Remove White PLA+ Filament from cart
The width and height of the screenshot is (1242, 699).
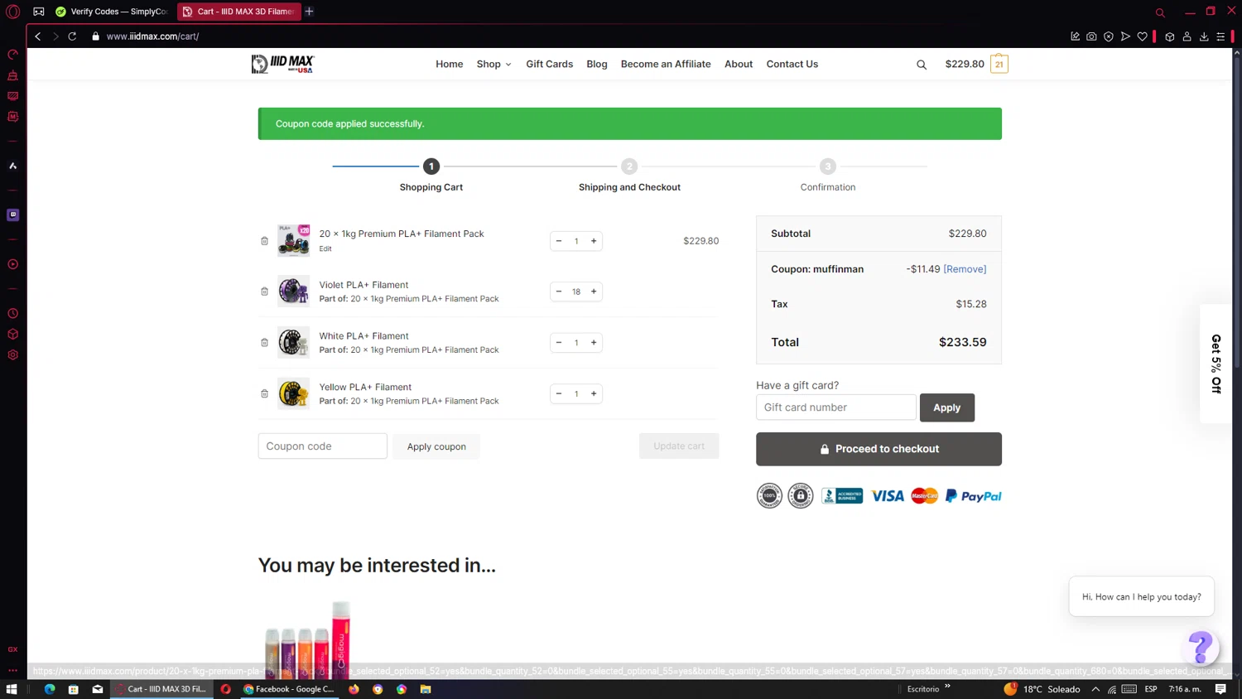tap(264, 342)
